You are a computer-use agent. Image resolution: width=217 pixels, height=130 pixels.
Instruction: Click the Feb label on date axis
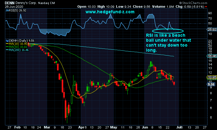coord(17,127)
